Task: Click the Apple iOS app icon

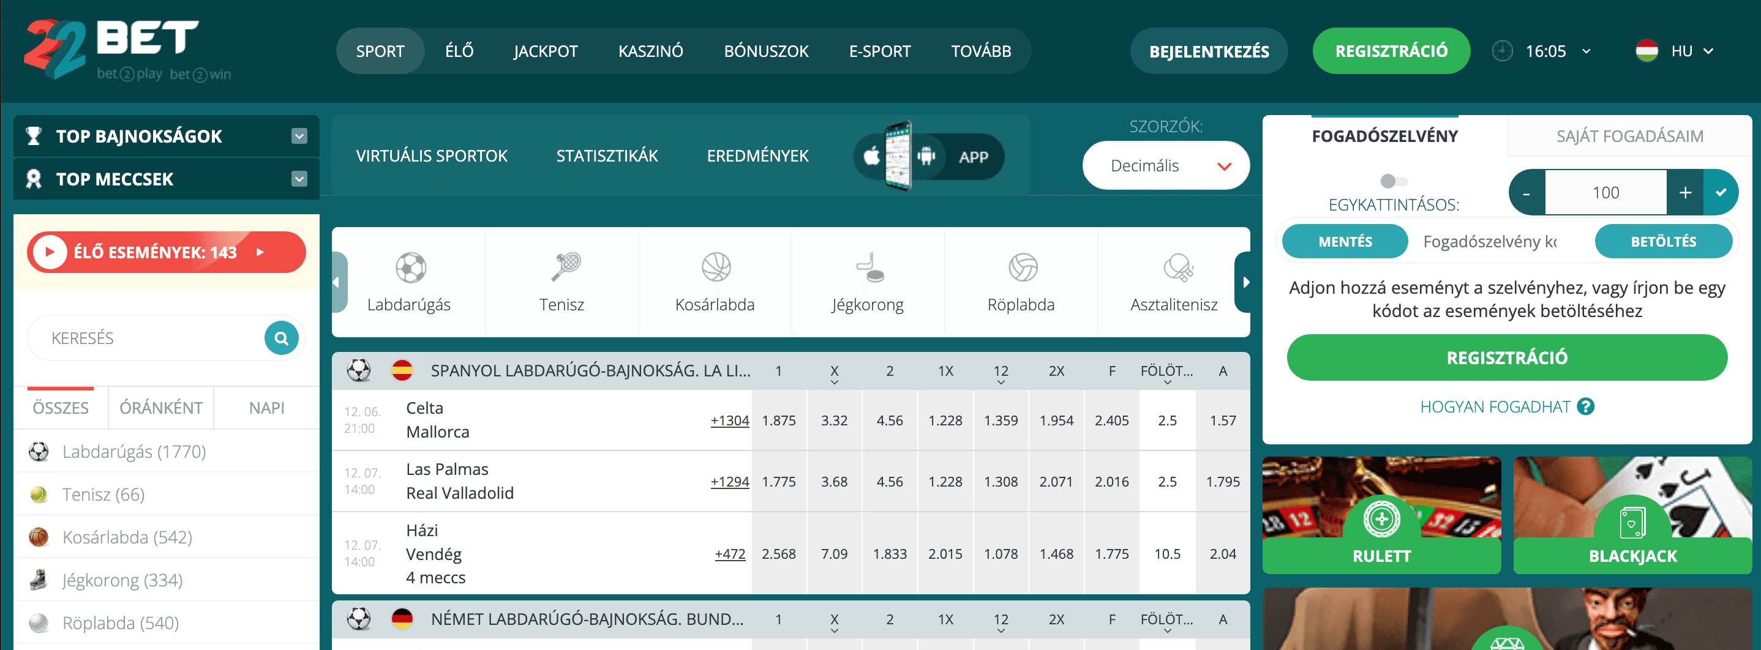Action: click(x=871, y=157)
